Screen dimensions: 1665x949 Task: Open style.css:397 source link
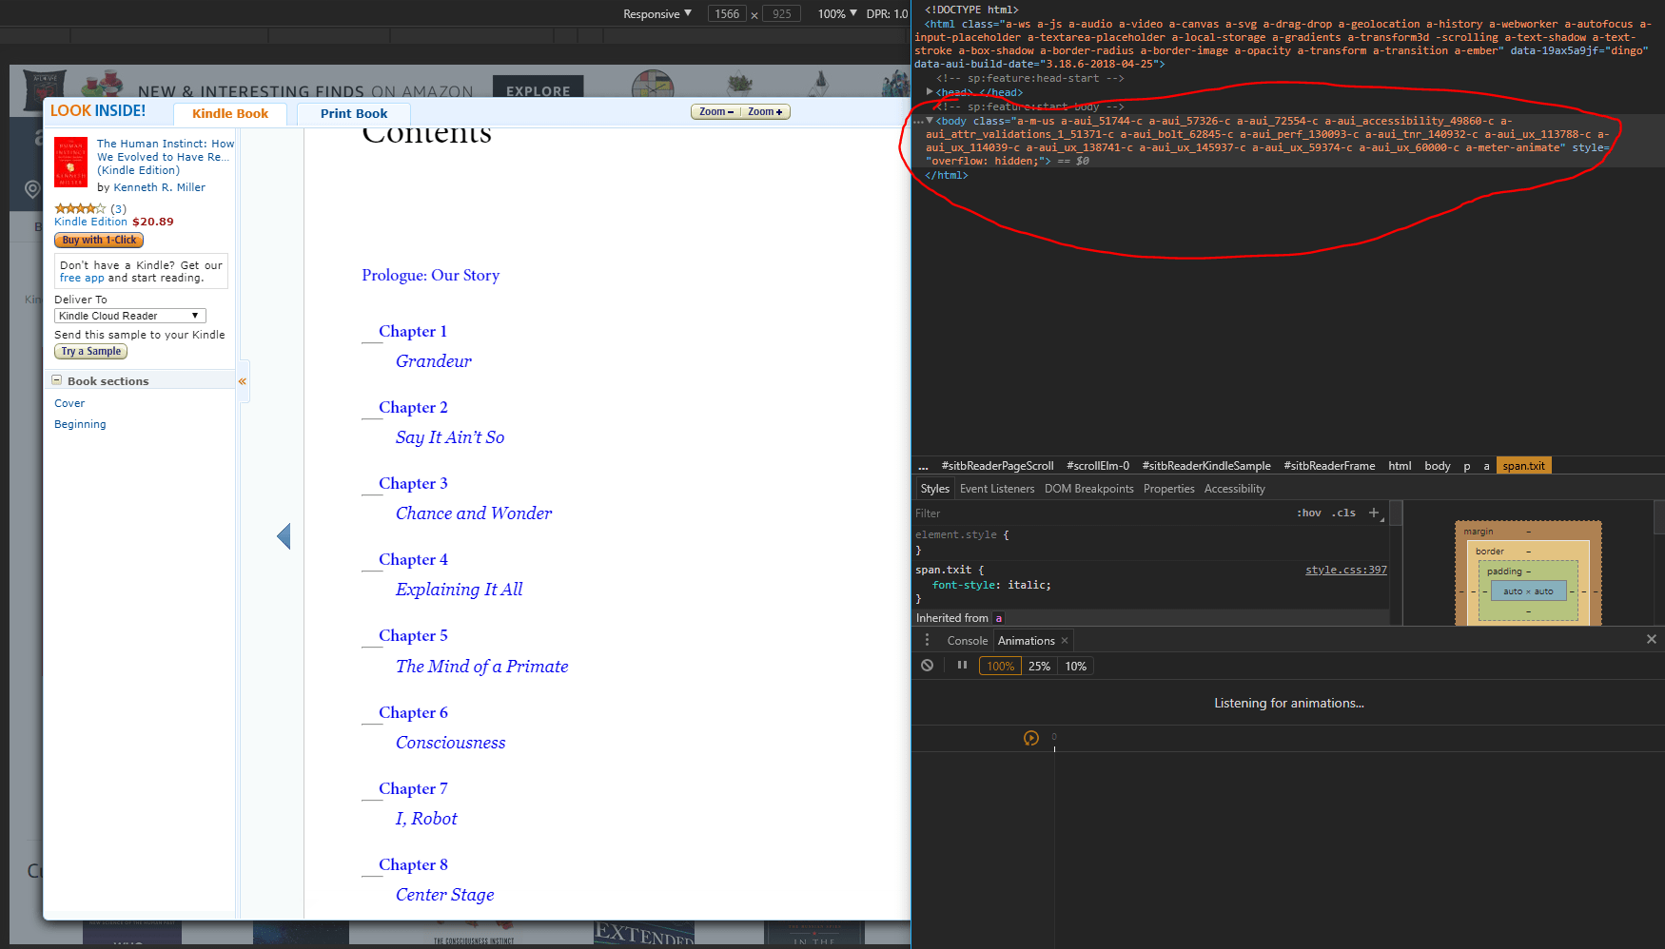click(x=1345, y=570)
